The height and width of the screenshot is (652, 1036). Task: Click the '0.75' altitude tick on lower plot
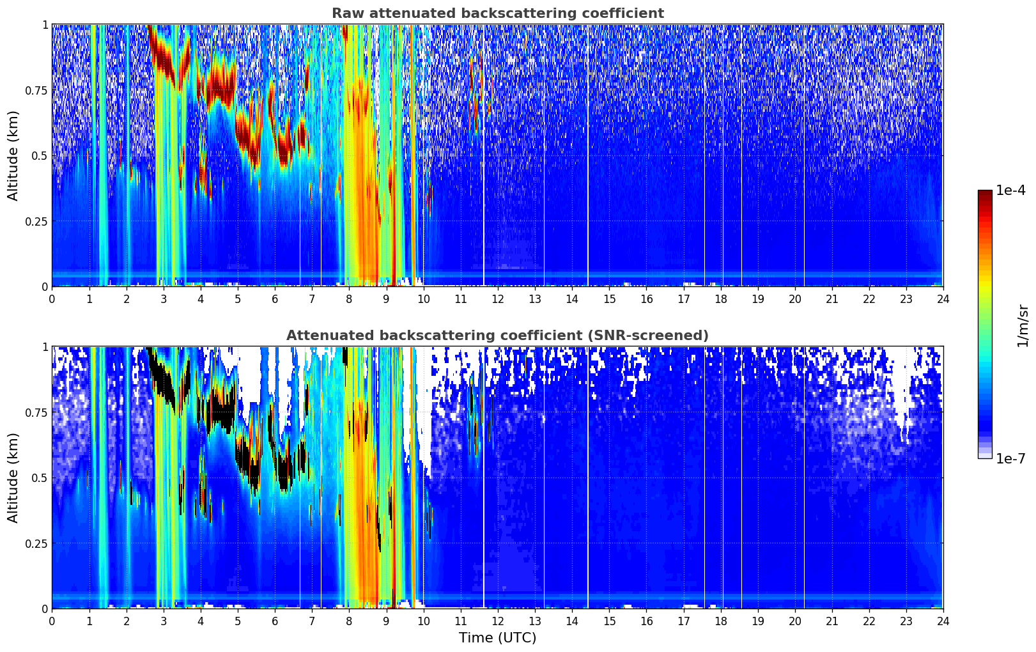point(36,412)
